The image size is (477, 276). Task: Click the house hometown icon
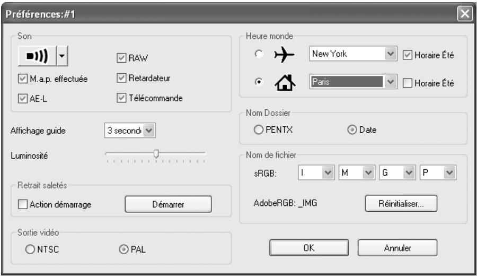(285, 83)
